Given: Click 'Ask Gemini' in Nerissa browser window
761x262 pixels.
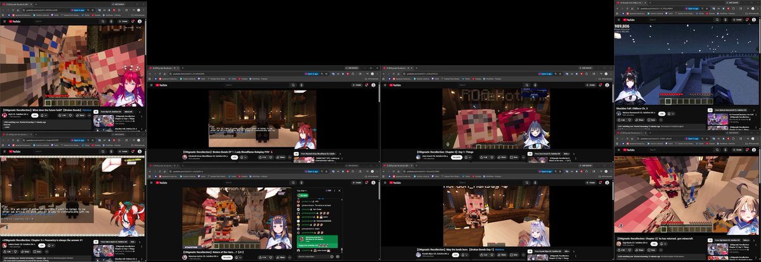Looking at the screenshot, I should [732, 3].
